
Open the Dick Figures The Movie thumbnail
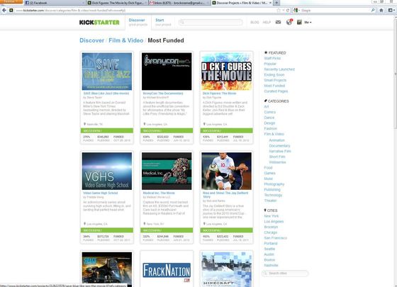click(x=226, y=72)
